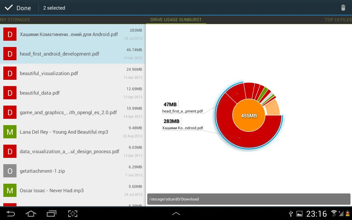Select head_first_android_development.pdf file name
The image size is (352, 220).
(59, 54)
